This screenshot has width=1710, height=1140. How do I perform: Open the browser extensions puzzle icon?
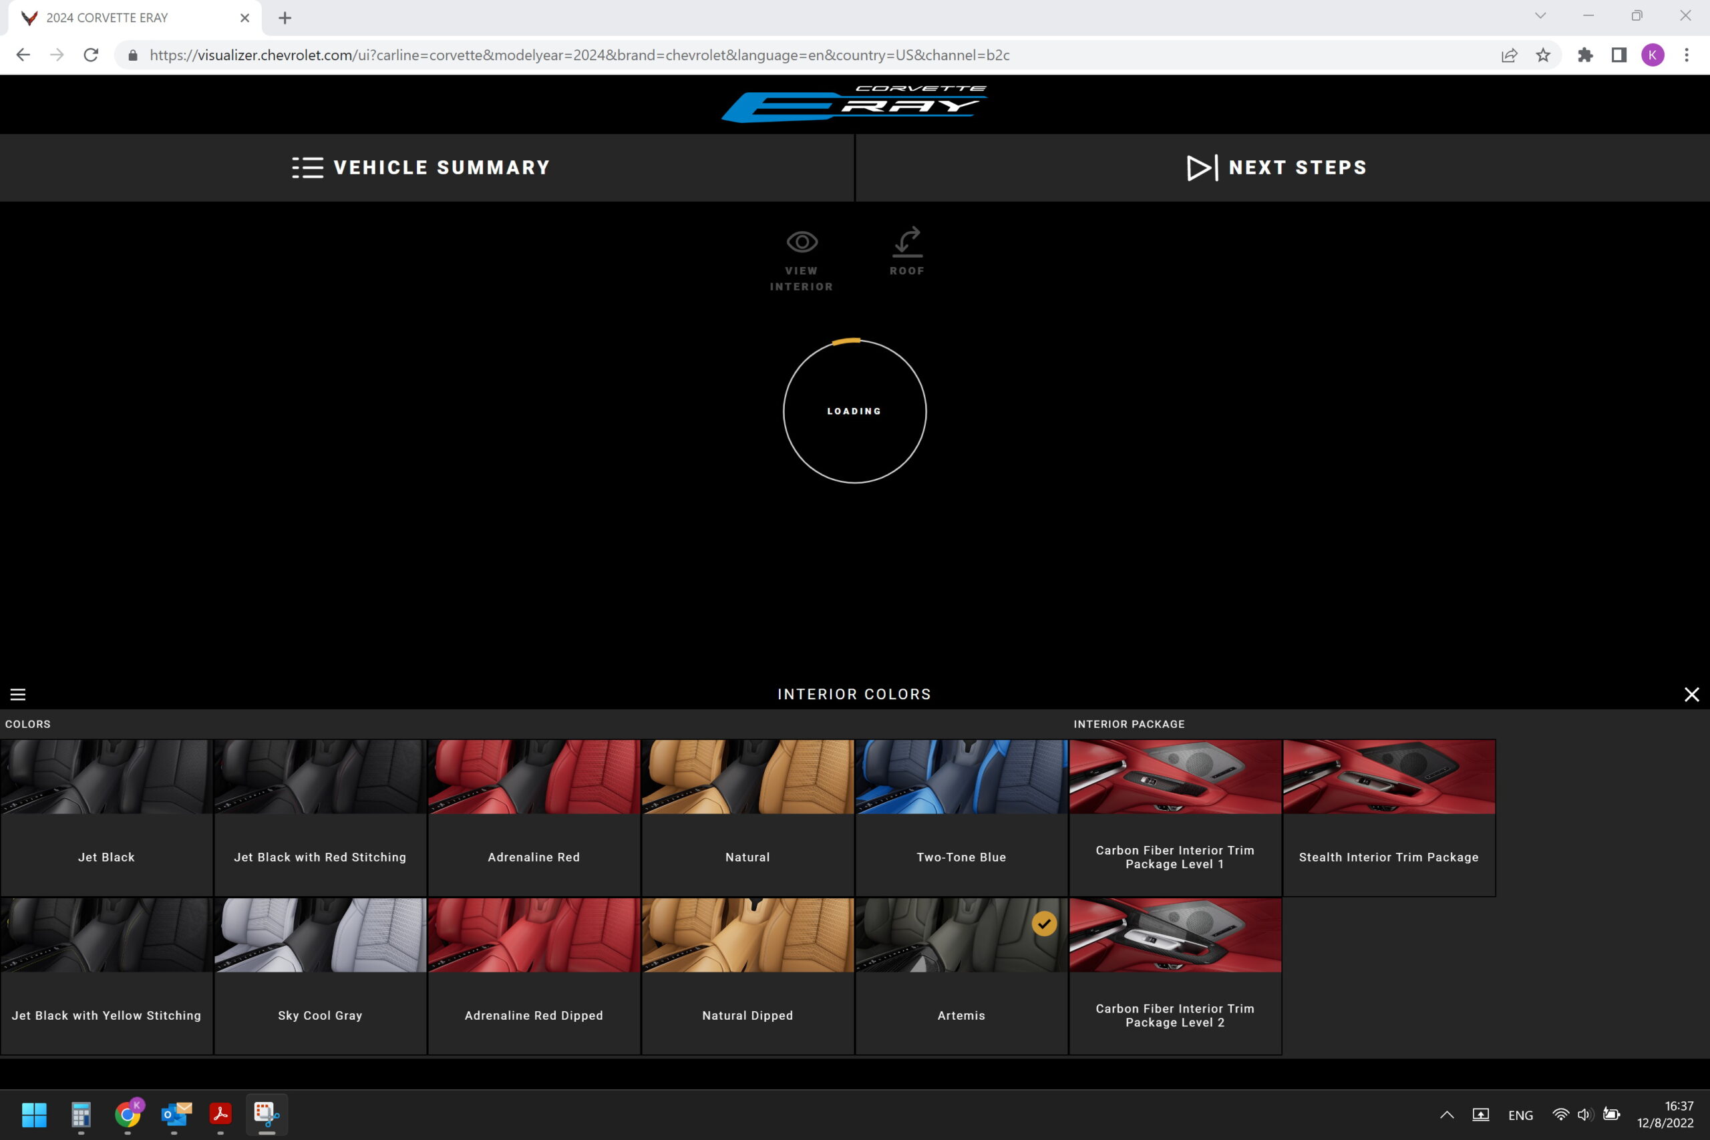[x=1585, y=55]
